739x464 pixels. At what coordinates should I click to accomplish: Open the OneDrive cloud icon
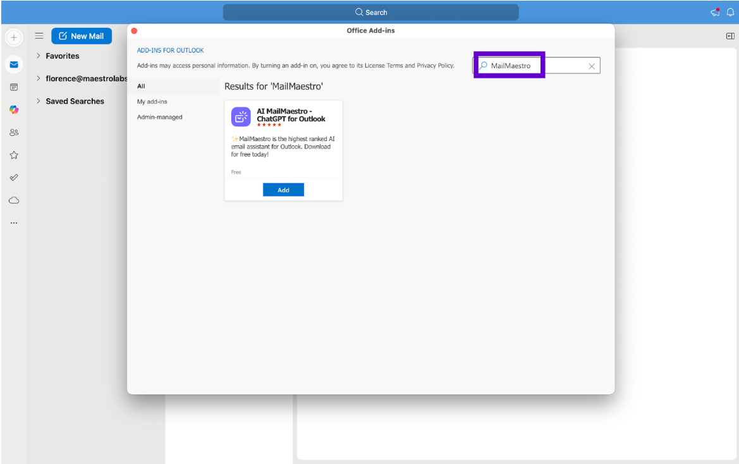click(14, 200)
